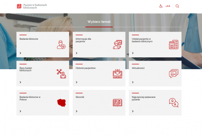The height and width of the screenshot is (136, 202).
Task: Change font size with AAA control
Action: tap(168, 6)
